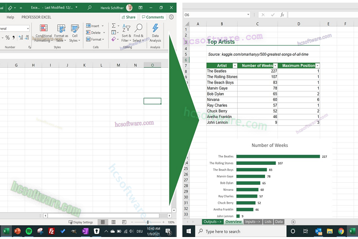Image resolution: width=358 pixels, height=239 pixels.
Task: Click the horizontal scrollbar track
Action: click(103, 216)
